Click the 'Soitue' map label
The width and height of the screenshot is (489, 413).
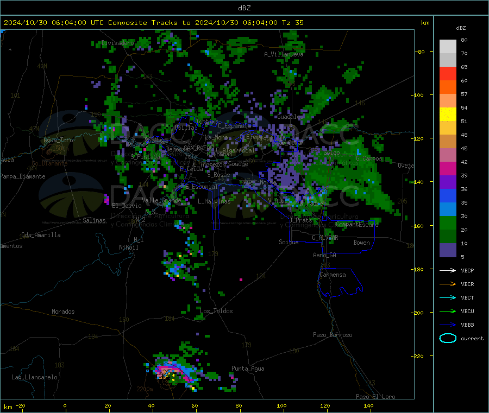289,242
